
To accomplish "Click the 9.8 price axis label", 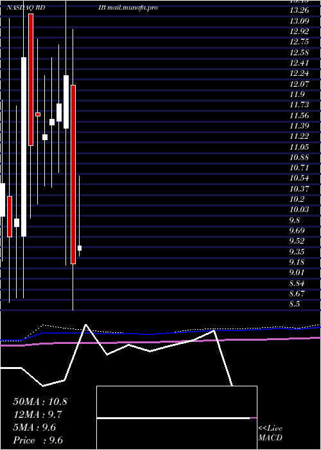I will click(x=295, y=220).
